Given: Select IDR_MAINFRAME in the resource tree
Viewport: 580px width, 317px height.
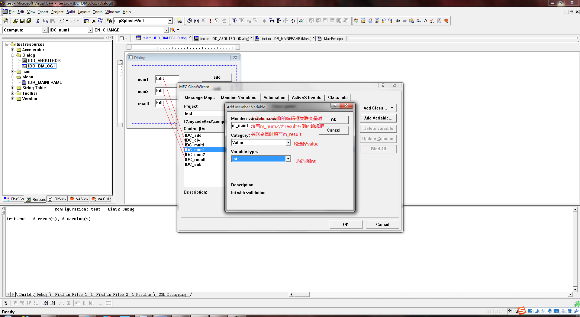Looking at the screenshot, I should coord(45,82).
